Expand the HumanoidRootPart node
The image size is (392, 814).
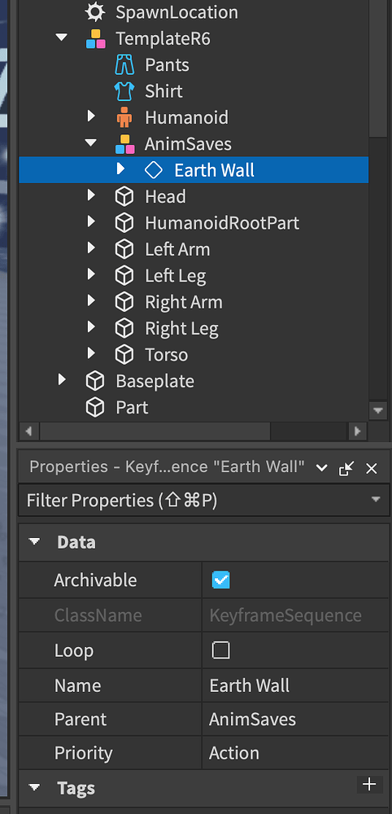coord(92,222)
